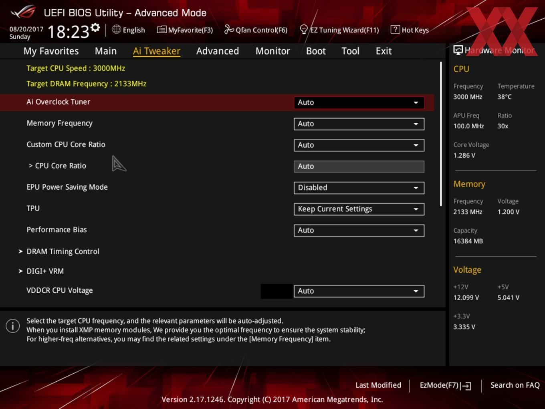Click the Hardware Monitor screen icon
The width and height of the screenshot is (545, 409).
(458, 50)
